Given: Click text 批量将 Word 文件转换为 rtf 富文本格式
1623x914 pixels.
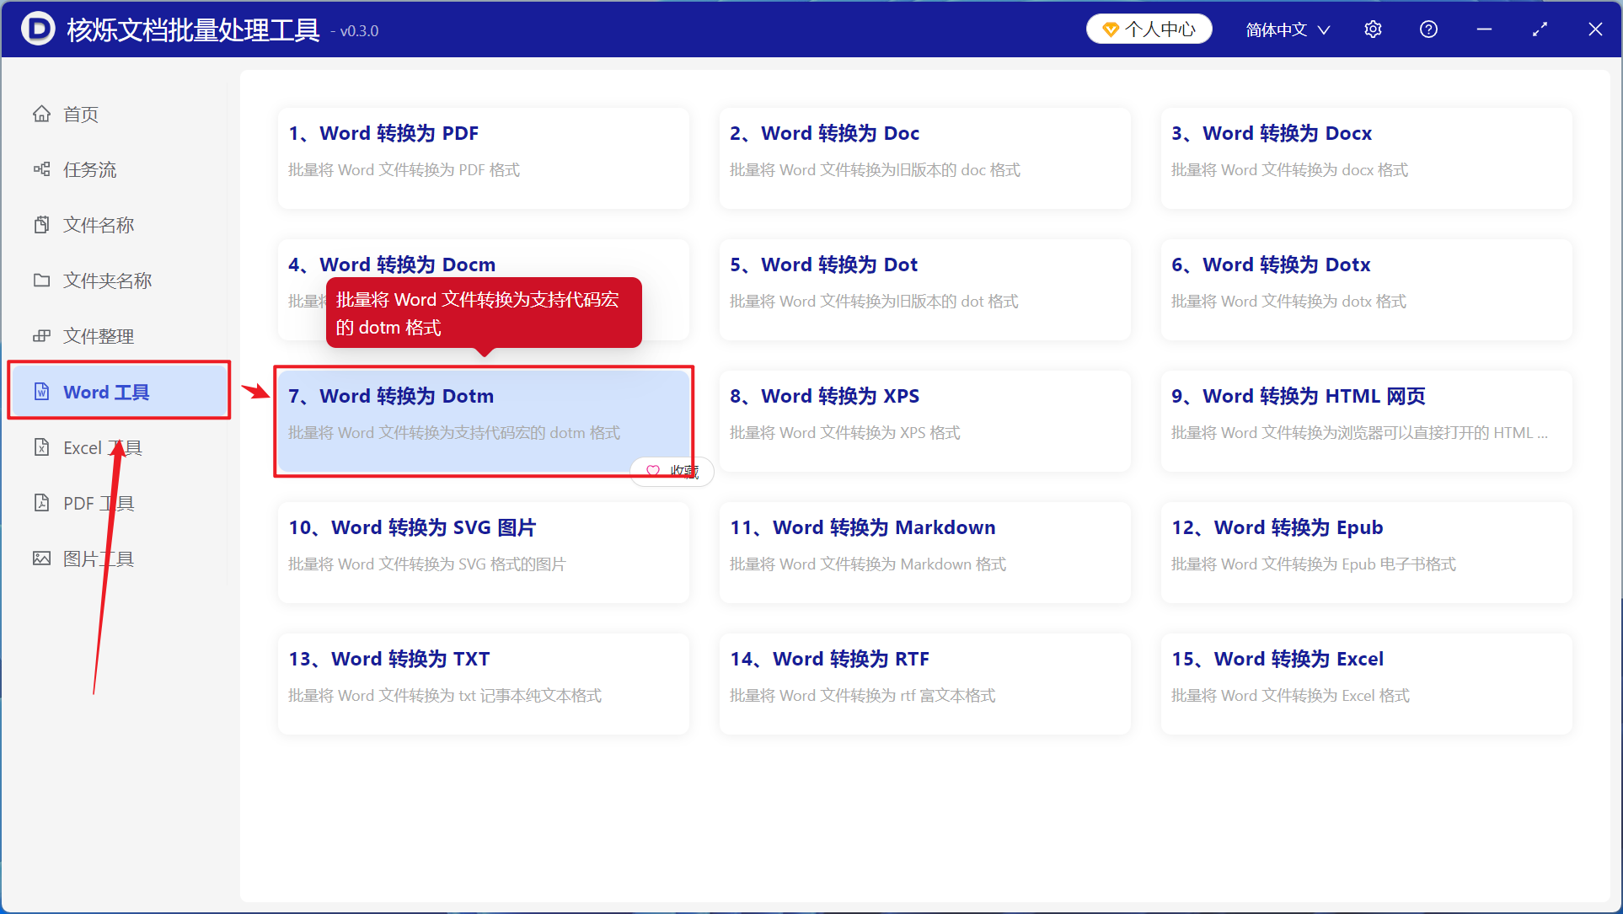Looking at the screenshot, I should 862,696.
